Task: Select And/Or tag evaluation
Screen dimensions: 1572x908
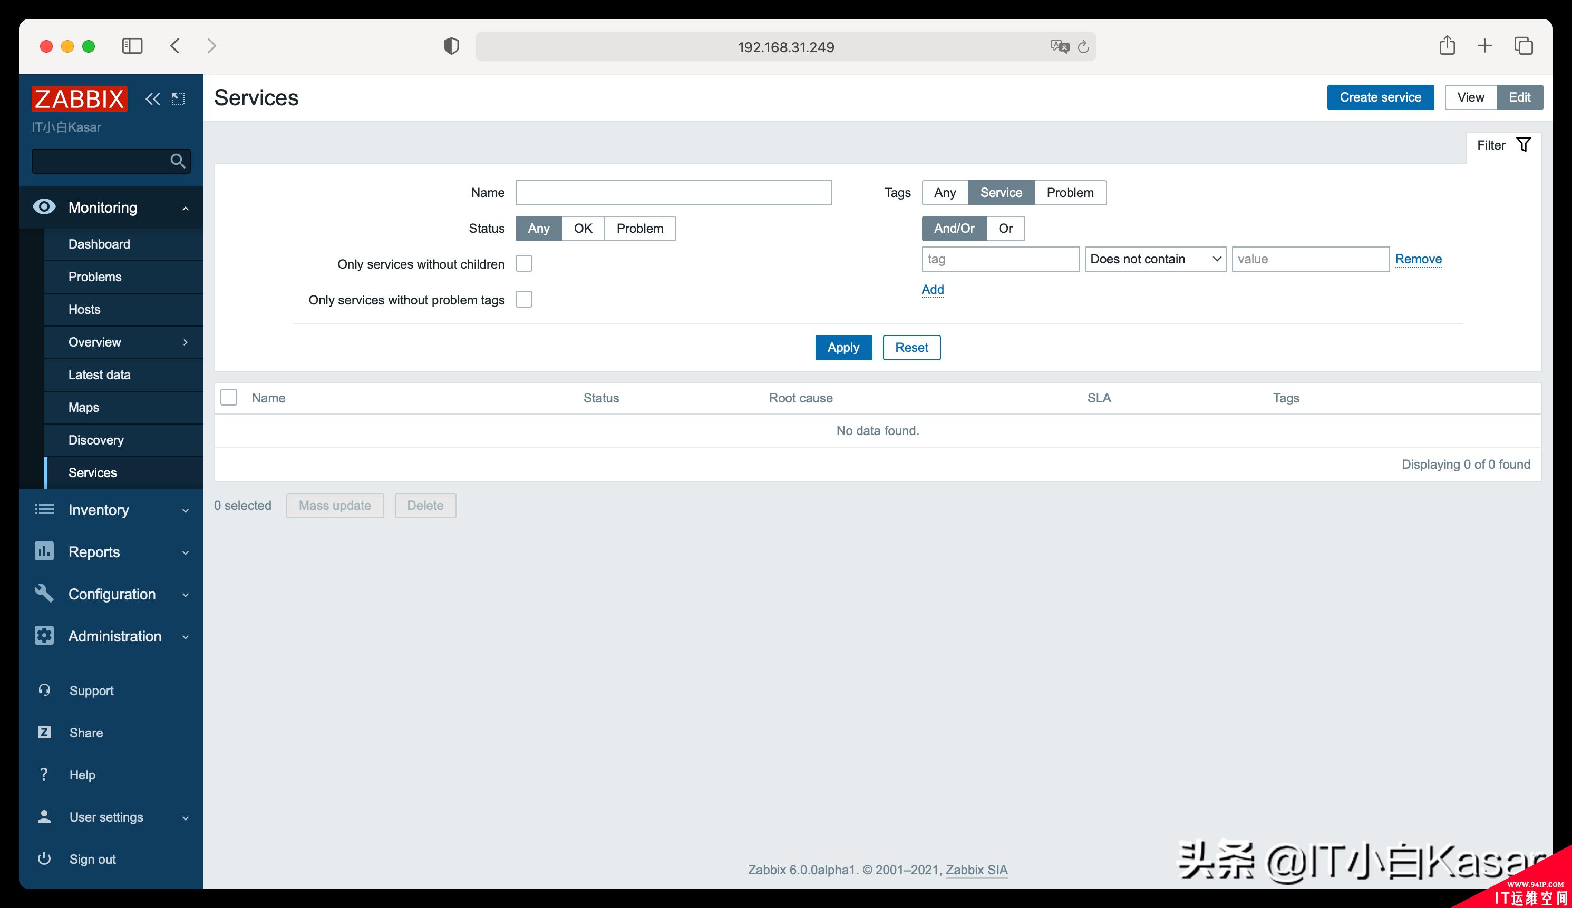Action: click(x=954, y=228)
